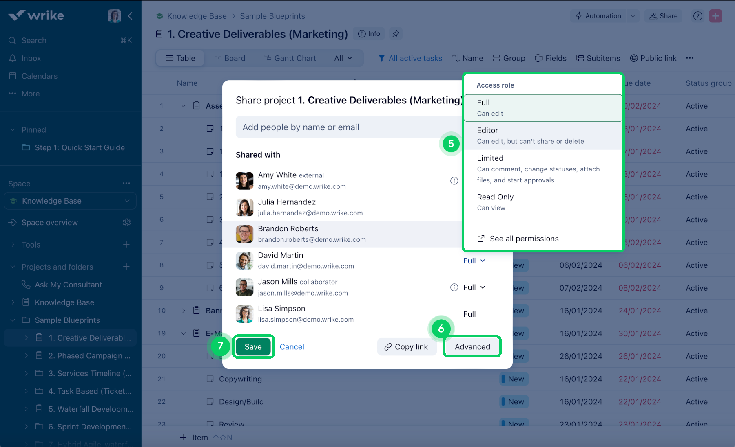735x447 pixels.
Task: Open the Search function in the sidebar
Action: tap(33, 40)
